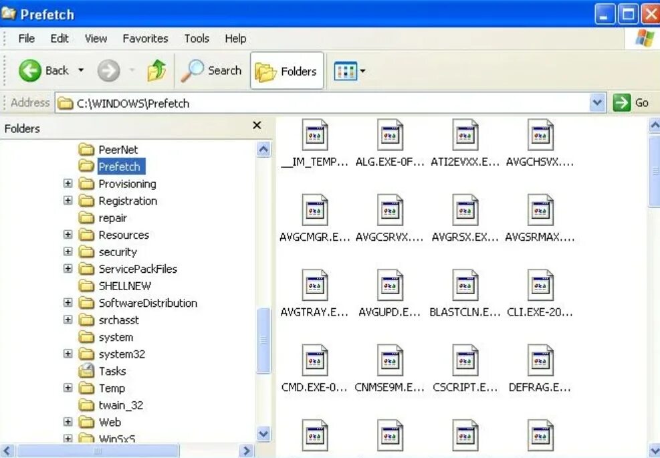Click folder tree scroll up arrow

pyautogui.click(x=263, y=149)
